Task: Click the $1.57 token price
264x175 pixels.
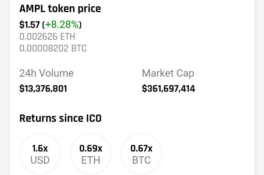Action: pos(29,25)
